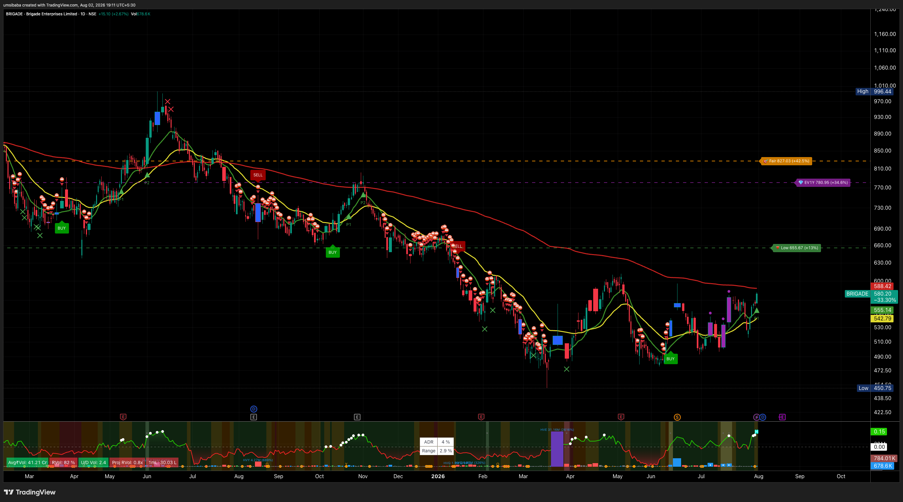Click the green X marker below April 2026 low
This screenshot has height=502, width=903.
(566, 369)
